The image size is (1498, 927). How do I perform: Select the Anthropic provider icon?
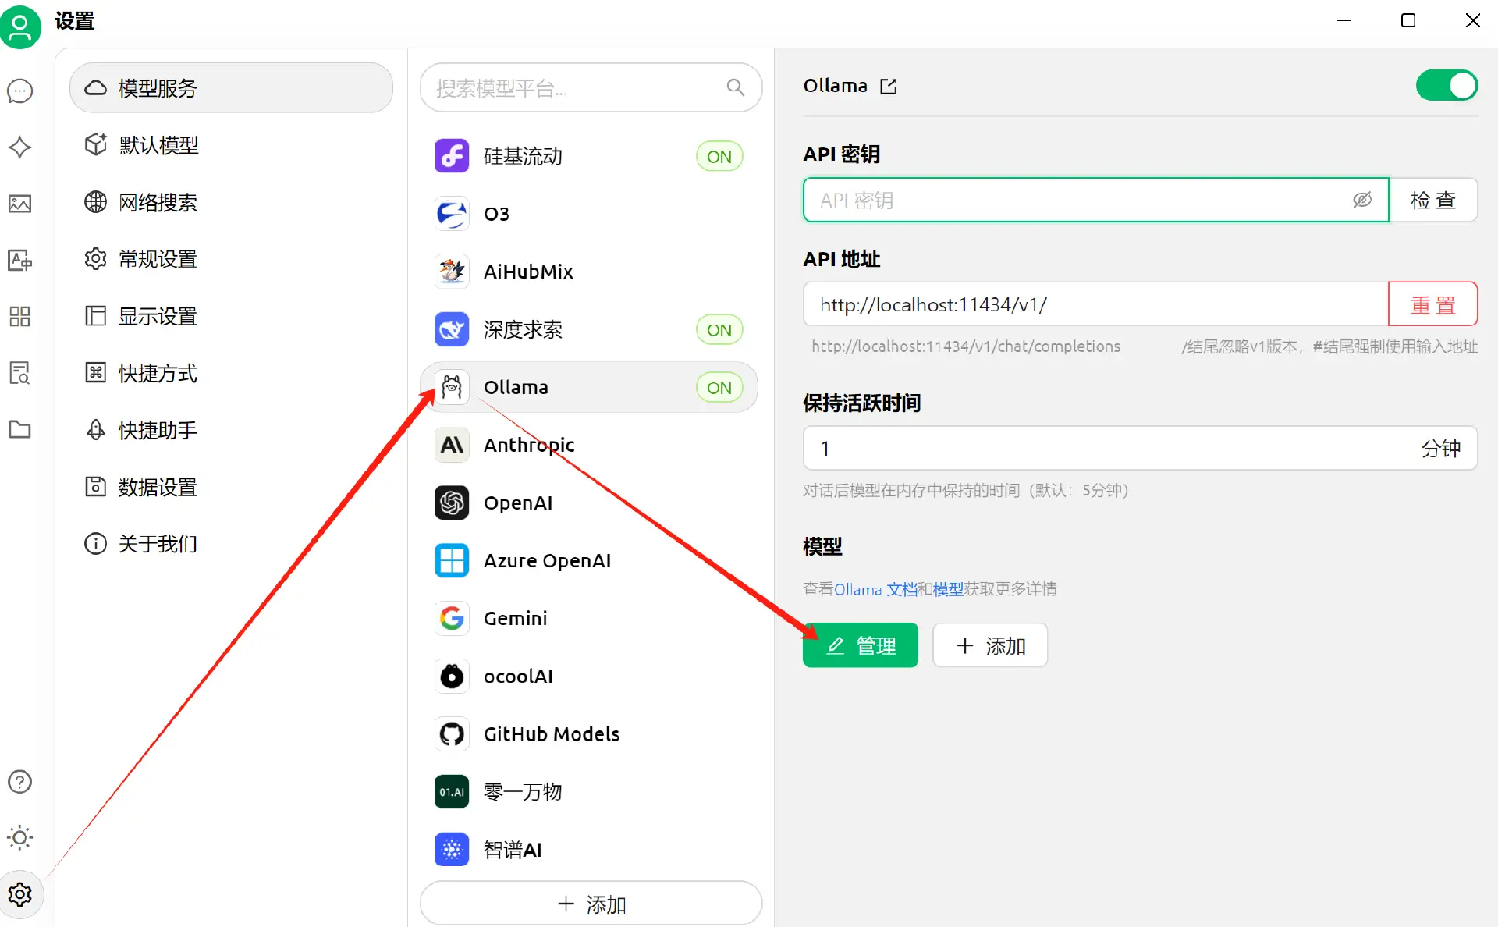(452, 445)
